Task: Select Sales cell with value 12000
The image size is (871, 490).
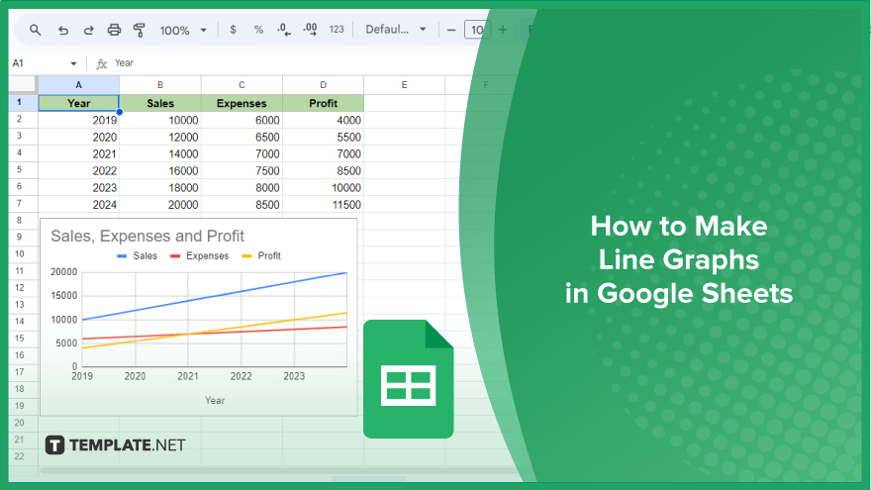Action: [x=160, y=138]
